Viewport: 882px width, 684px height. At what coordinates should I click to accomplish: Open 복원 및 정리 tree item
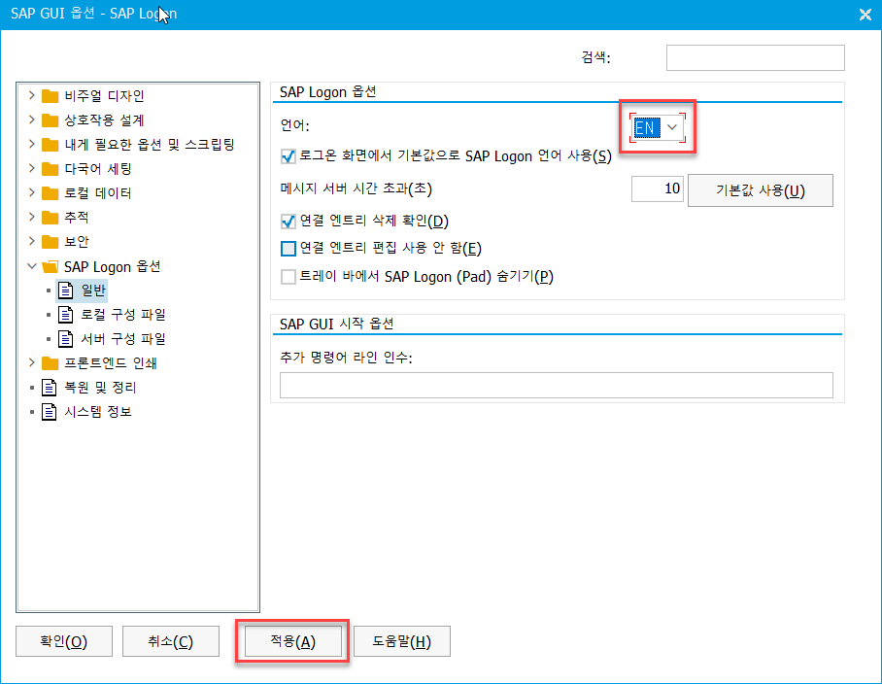100,387
